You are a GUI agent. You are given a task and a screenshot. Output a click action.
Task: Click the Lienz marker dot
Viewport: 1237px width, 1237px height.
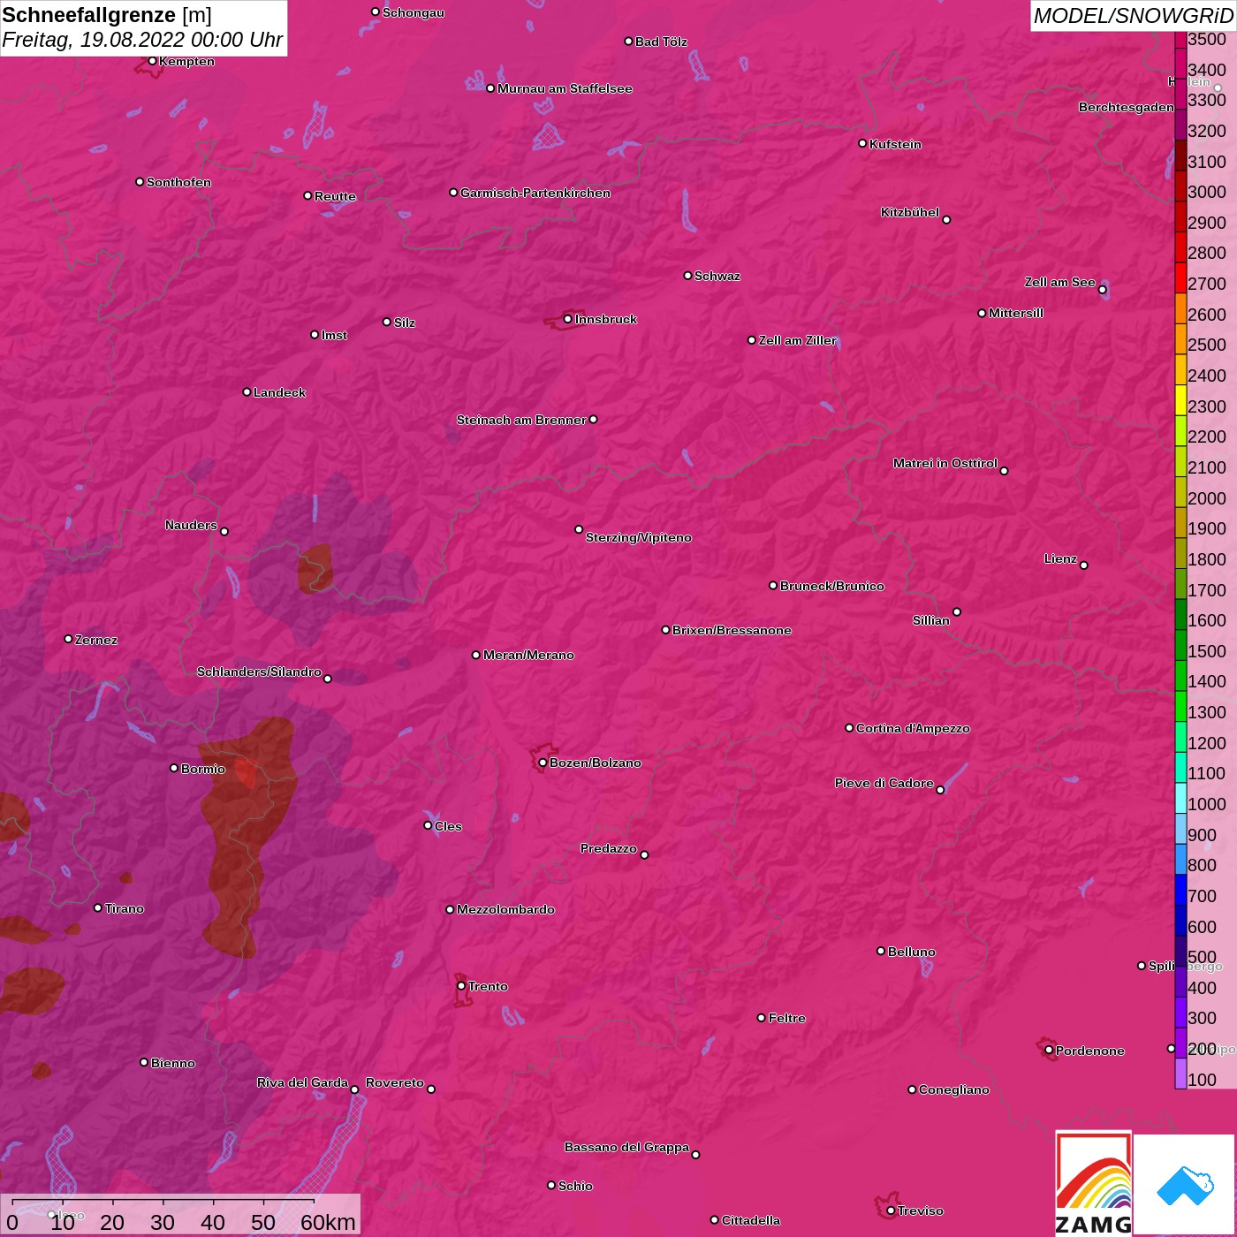1084,565
